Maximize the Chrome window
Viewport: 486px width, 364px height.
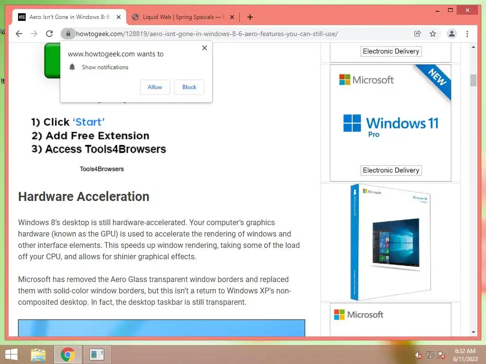[x=450, y=10]
